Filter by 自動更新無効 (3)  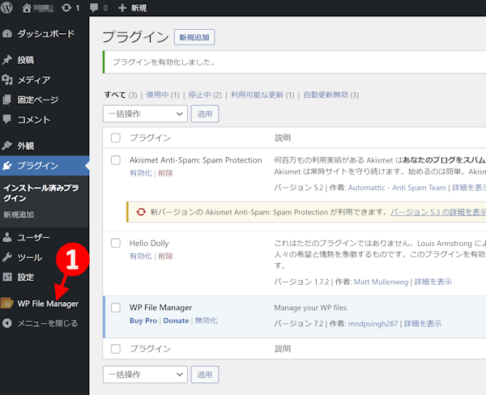coord(331,95)
